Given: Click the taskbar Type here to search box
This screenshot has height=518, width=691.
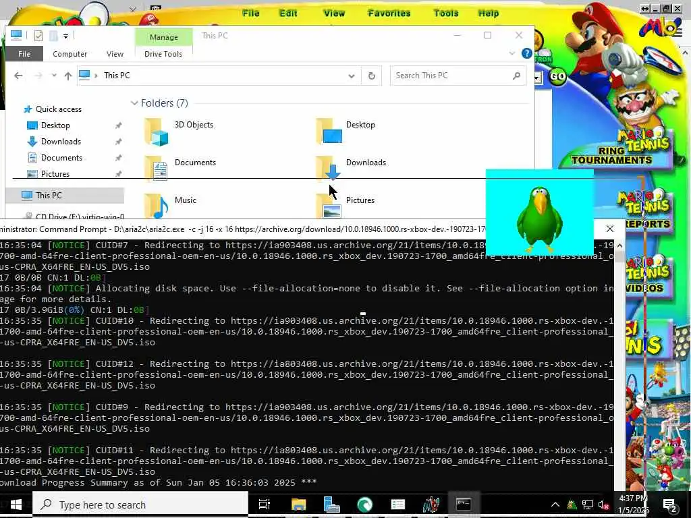Looking at the screenshot, I should coord(140,505).
